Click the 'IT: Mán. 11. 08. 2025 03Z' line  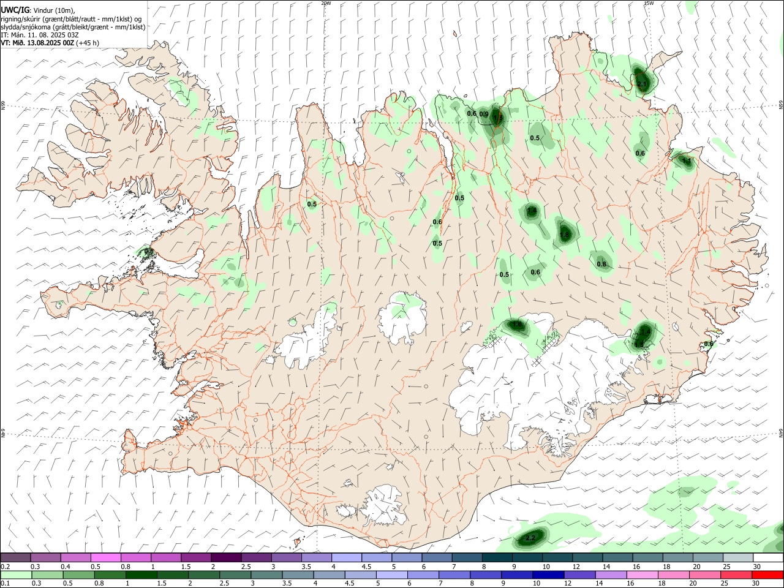(40, 35)
